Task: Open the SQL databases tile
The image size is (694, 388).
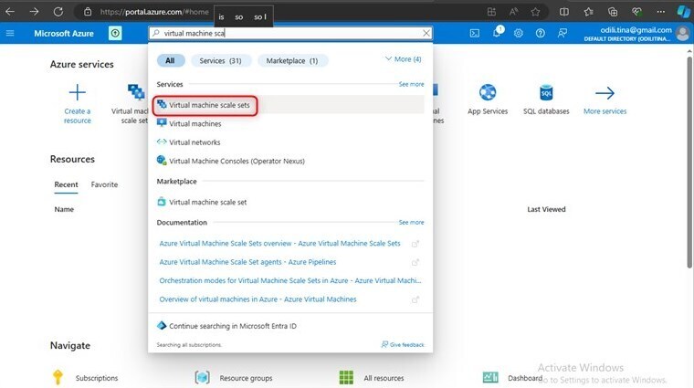Action: (546, 100)
